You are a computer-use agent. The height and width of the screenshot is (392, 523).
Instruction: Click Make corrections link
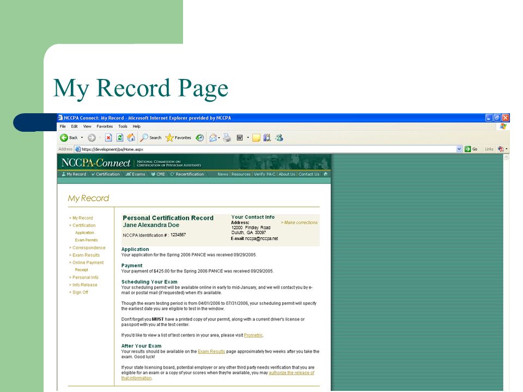[x=299, y=223]
